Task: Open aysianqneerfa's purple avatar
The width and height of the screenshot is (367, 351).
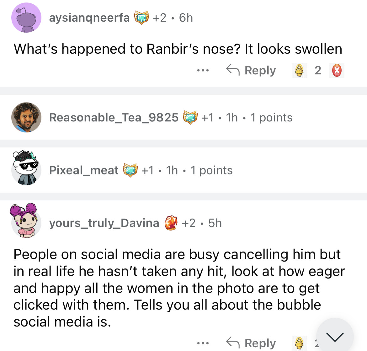Action: point(26,18)
